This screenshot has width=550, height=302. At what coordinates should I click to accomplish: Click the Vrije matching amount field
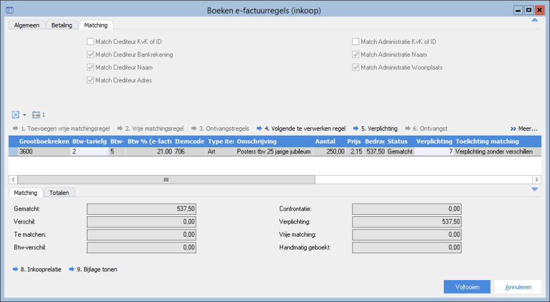pos(406,234)
